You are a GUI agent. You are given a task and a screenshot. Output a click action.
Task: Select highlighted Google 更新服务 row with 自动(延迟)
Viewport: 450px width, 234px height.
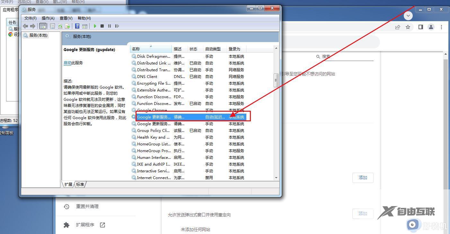click(x=188, y=117)
